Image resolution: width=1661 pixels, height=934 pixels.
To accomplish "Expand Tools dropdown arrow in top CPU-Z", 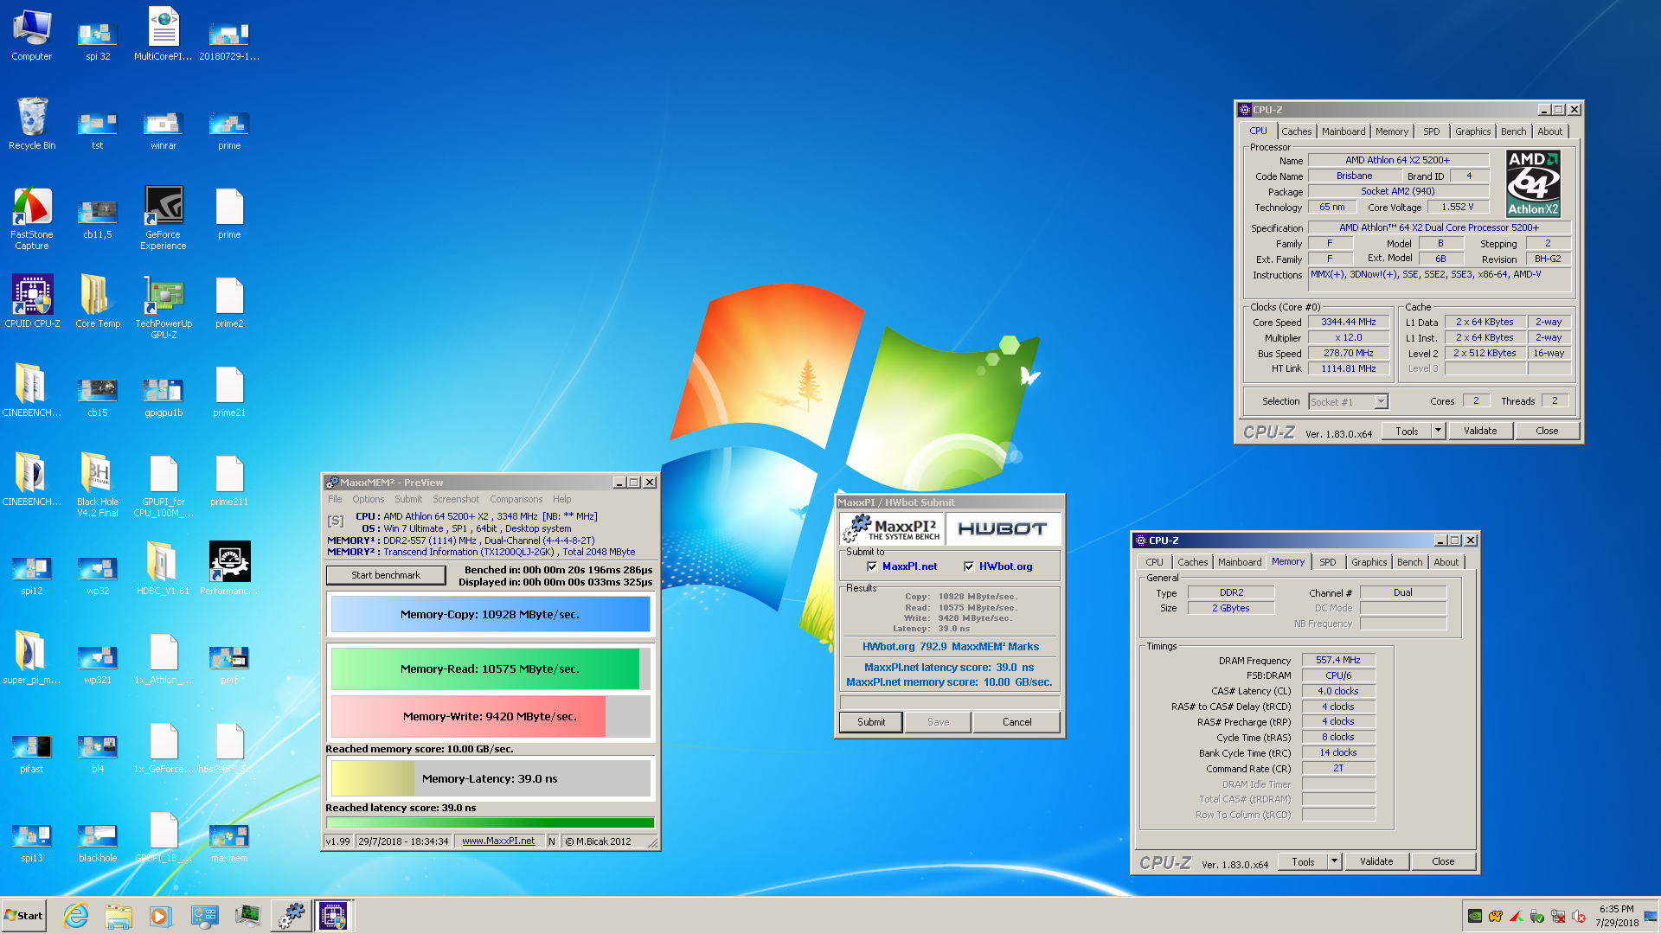I will click(1438, 431).
